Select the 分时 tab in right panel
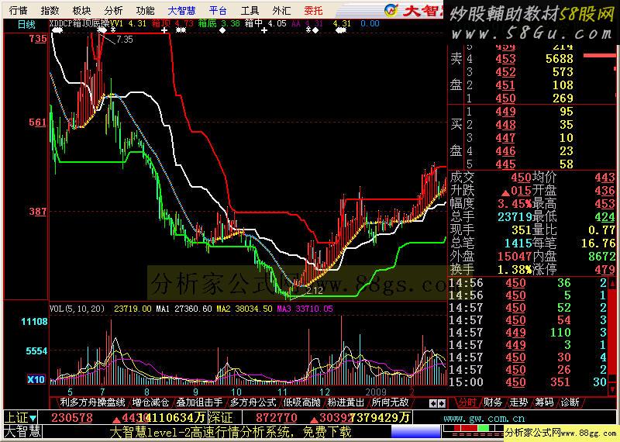Viewport: 620px width, 442px height. pos(467,402)
